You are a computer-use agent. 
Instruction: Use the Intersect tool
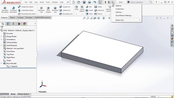pos(99,10)
